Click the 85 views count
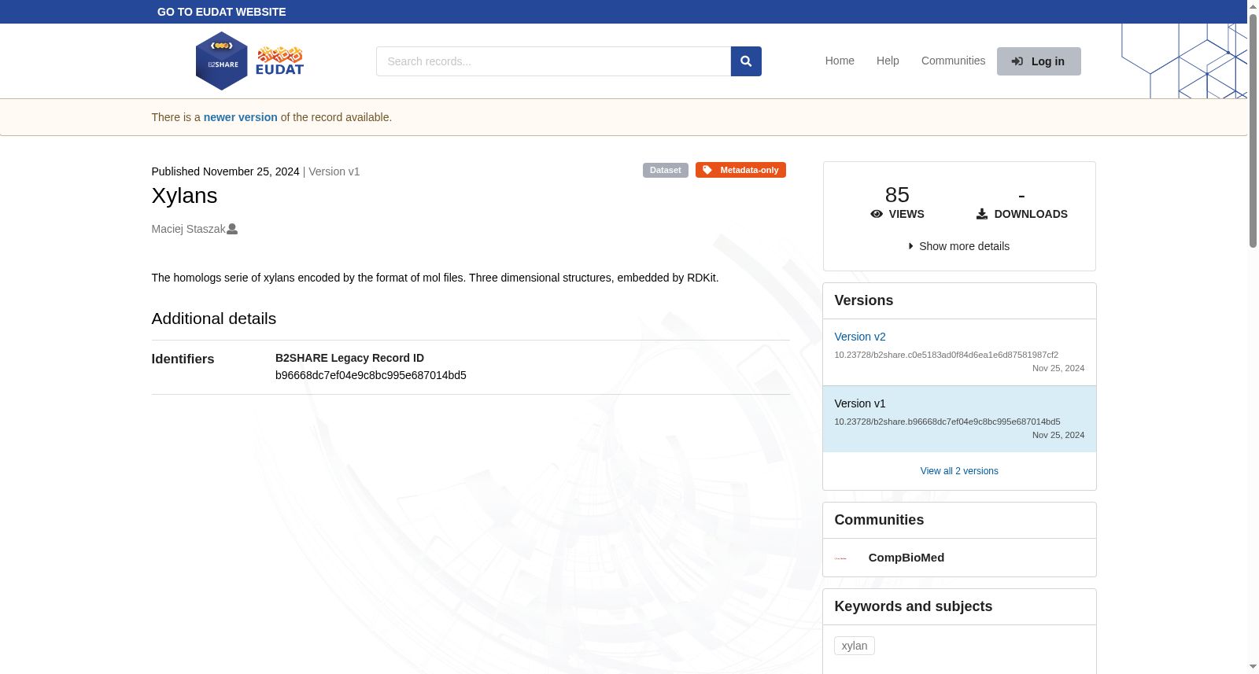 (897, 194)
